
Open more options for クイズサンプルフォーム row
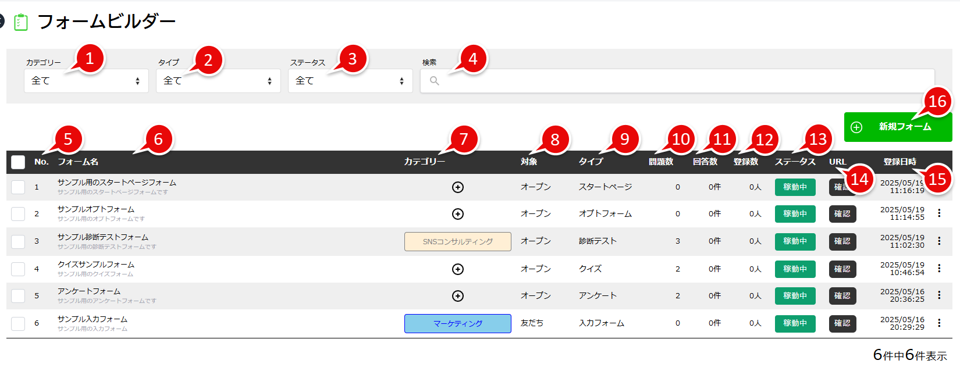pyautogui.click(x=939, y=268)
